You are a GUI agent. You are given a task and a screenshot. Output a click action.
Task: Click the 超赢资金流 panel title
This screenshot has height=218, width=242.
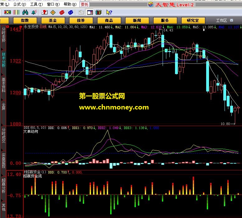point(32,176)
